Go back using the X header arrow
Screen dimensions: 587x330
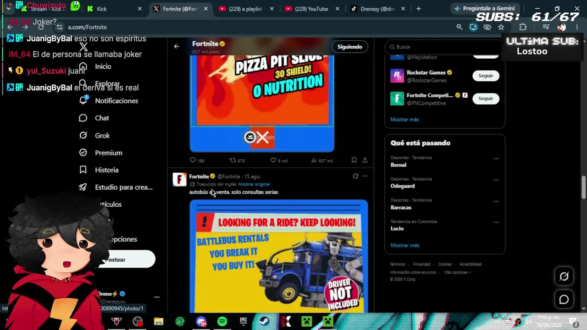pos(177,46)
